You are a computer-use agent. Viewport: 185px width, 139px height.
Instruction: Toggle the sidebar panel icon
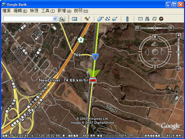pos(74,19)
